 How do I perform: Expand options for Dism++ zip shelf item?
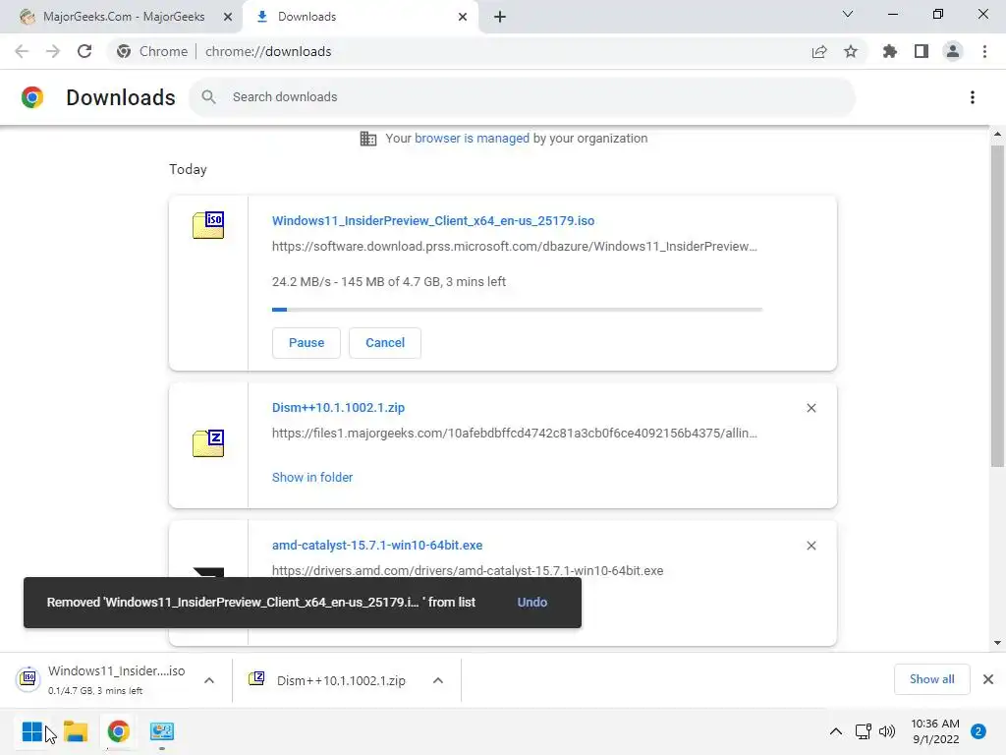(437, 680)
